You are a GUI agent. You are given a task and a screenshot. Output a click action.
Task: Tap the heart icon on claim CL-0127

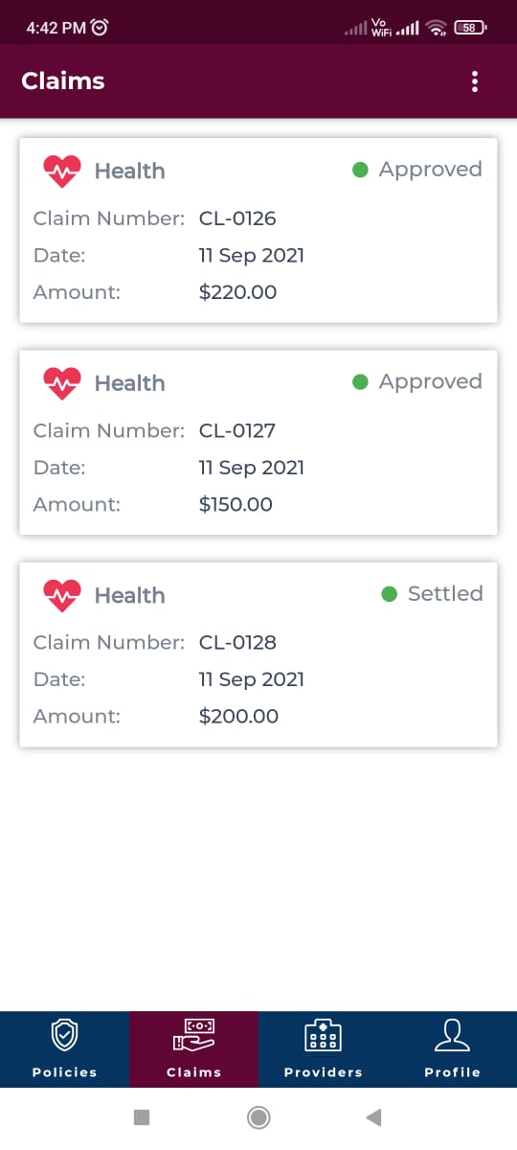(x=62, y=383)
